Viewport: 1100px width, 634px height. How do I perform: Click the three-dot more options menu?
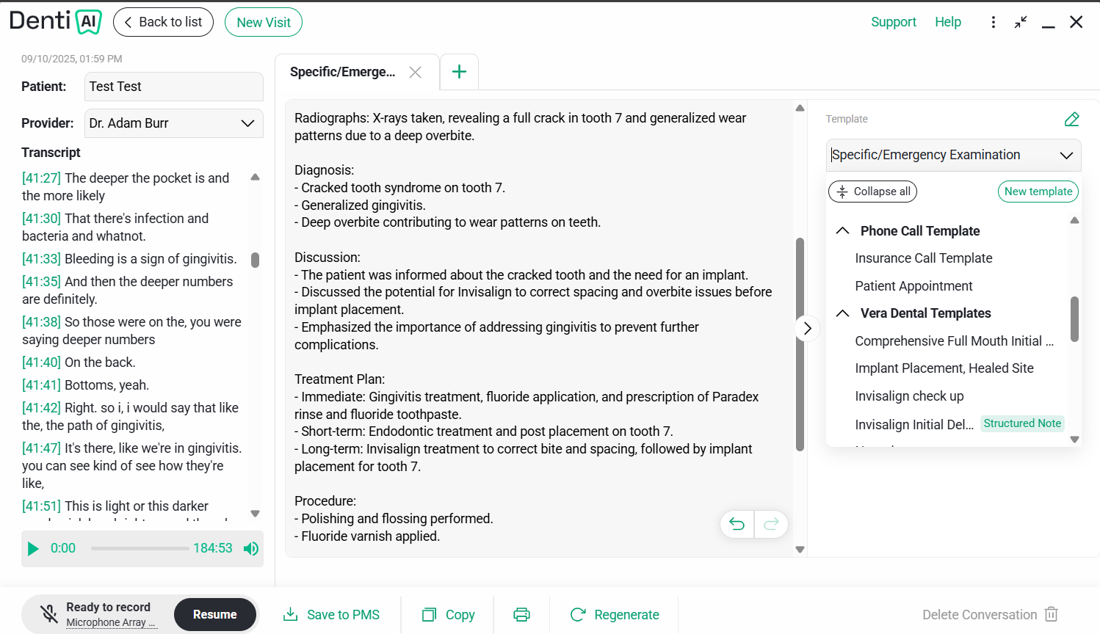[x=993, y=22]
